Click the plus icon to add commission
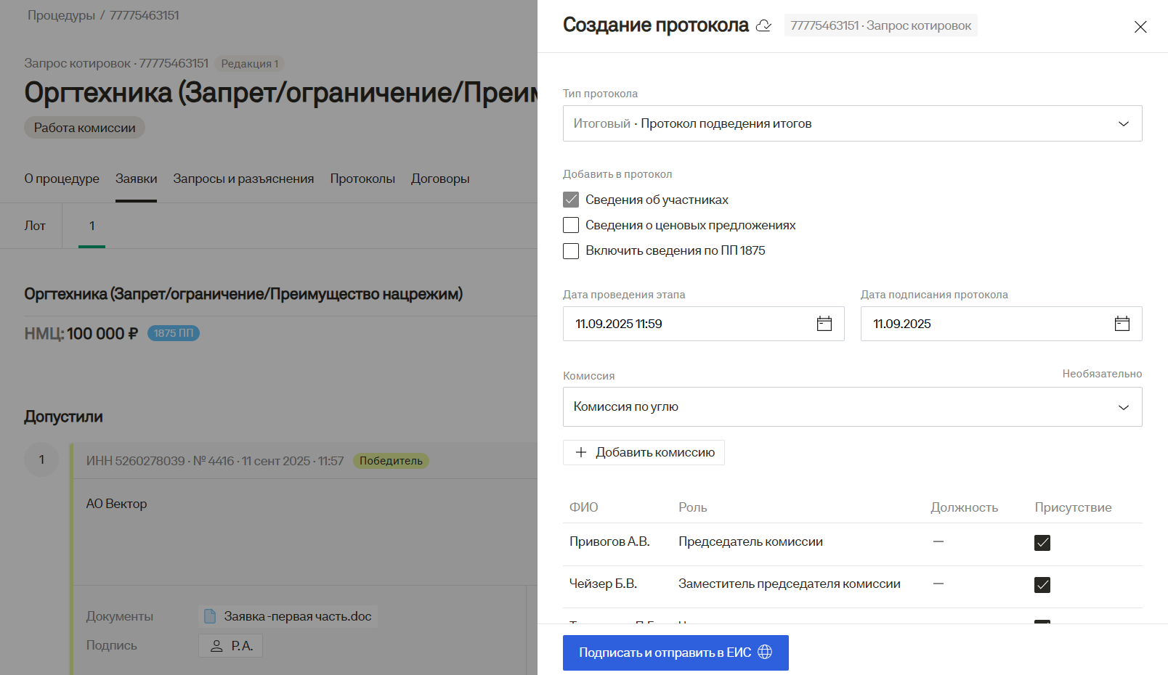The width and height of the screenshot is (1168, 675). 581,452
